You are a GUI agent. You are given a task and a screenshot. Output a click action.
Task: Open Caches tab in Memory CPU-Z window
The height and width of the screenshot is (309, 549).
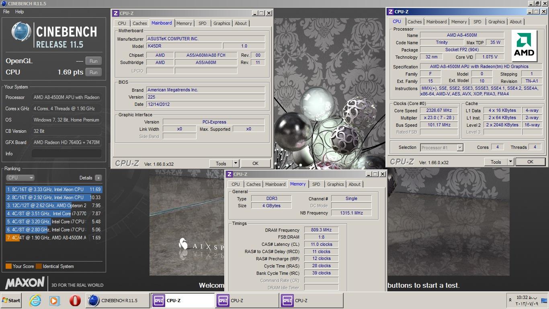(253, 184)
